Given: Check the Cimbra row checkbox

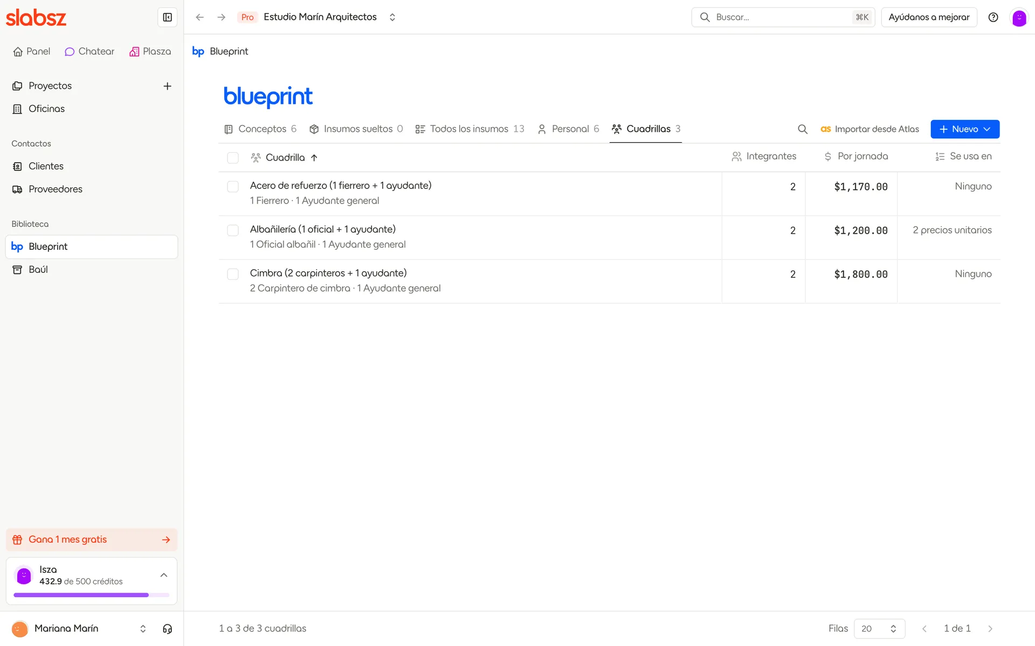Looking at the screenshot, I should [233, 275].
